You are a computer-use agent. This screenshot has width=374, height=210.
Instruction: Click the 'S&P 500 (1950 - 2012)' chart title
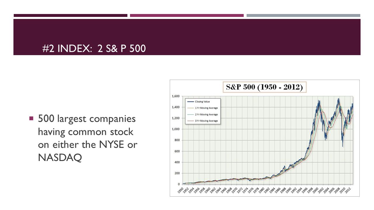(x=265, y=87)
